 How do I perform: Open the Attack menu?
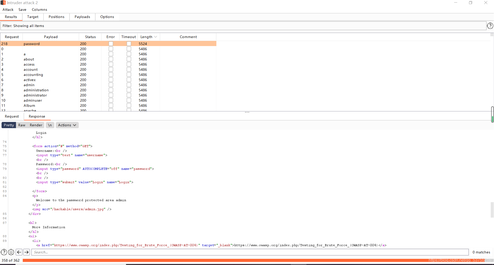tap(8, 10)
